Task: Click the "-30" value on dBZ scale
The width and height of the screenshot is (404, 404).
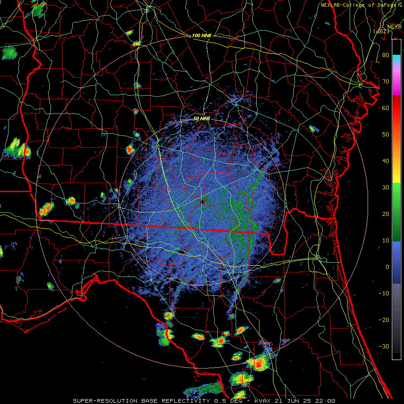Action: tap(384, 347)
